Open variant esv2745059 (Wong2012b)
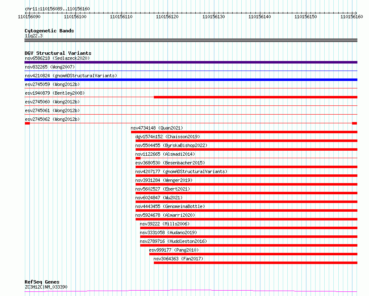369x296 pixels. click(52, 84)
